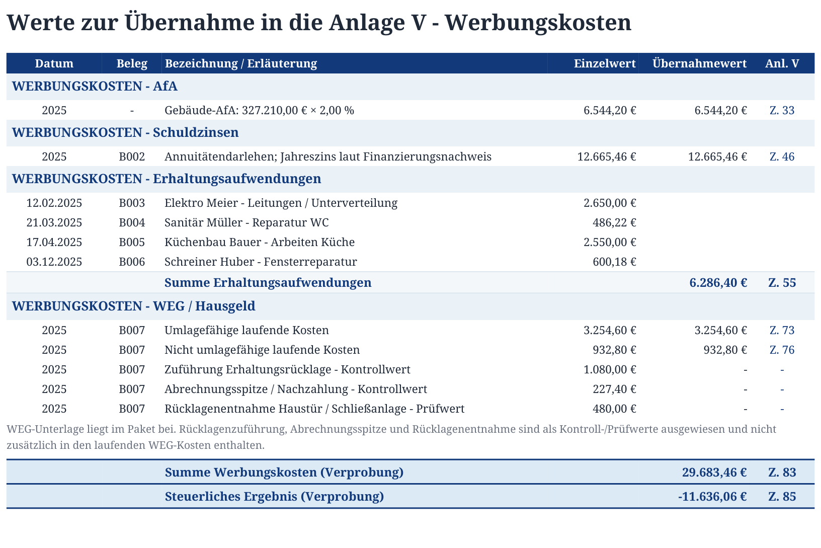The image size is (821, 548).
Task: Click receipt number 'B002'
Action: (x=132, y=156)
